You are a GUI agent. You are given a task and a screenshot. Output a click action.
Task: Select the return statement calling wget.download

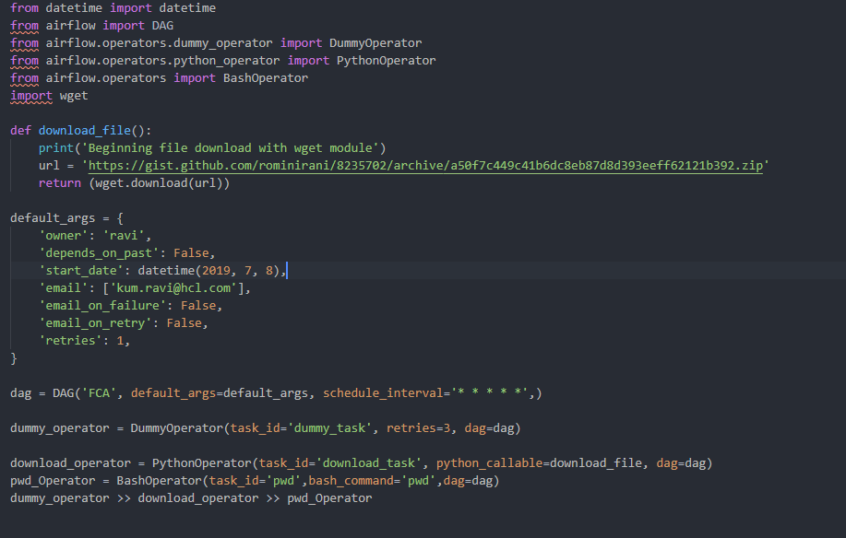click(x=129, y=182)
